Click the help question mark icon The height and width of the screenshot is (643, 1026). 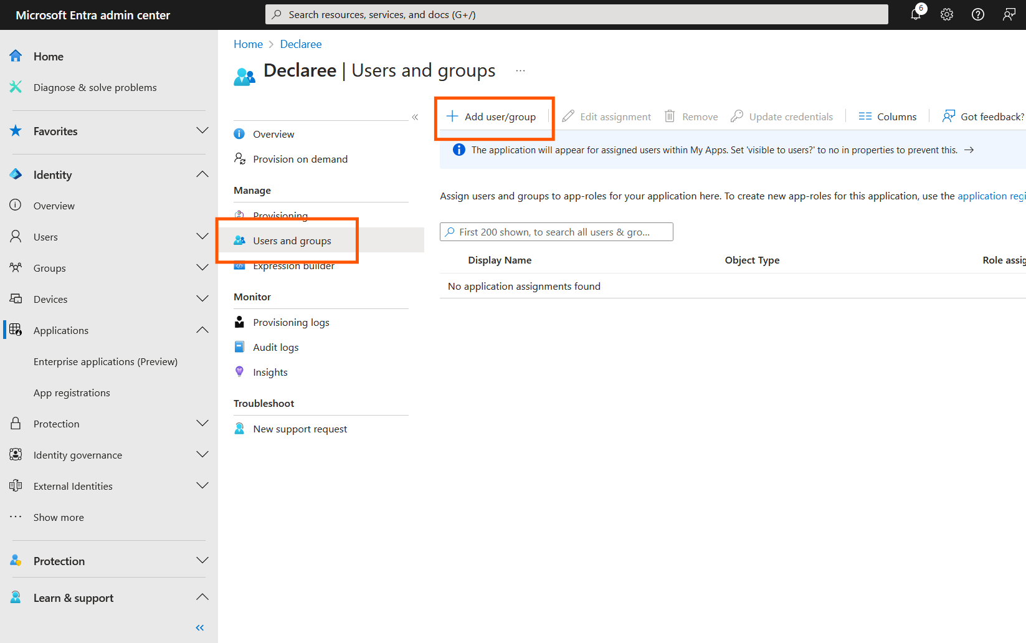click(978, 14)
